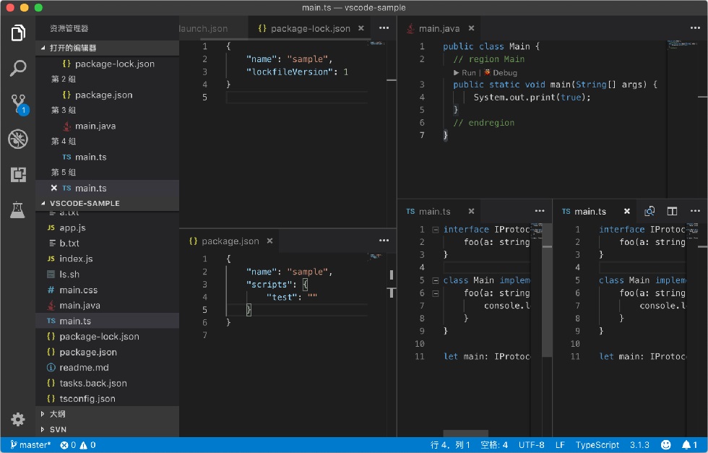Image resolution: width=708 pixels, height=453 pixels.
Task: Click the feedback smiley in status bar
Action: click(665, 445)
